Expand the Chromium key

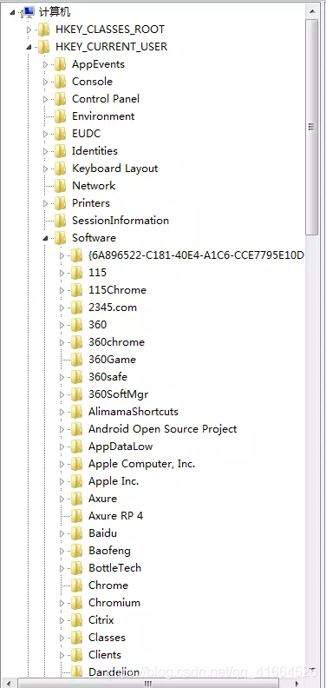click(62, 603)
